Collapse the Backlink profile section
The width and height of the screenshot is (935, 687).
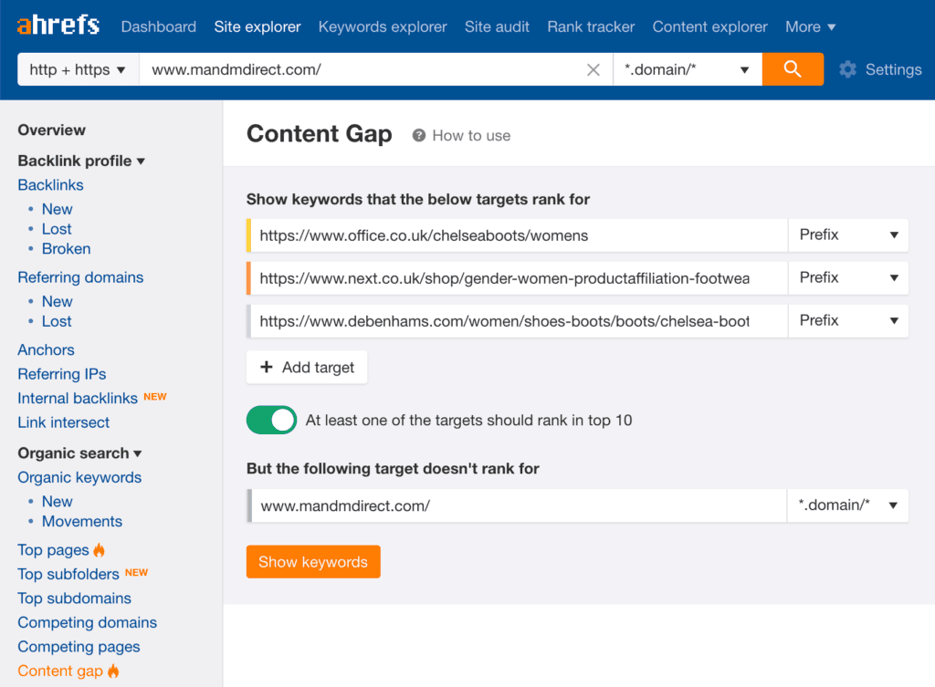[81, 161]
